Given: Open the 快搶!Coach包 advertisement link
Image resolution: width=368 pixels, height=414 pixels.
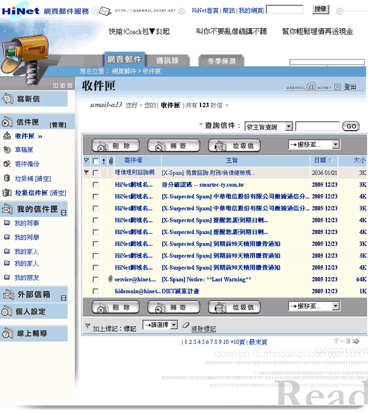Looking at the screenshot, I should 139,31.
